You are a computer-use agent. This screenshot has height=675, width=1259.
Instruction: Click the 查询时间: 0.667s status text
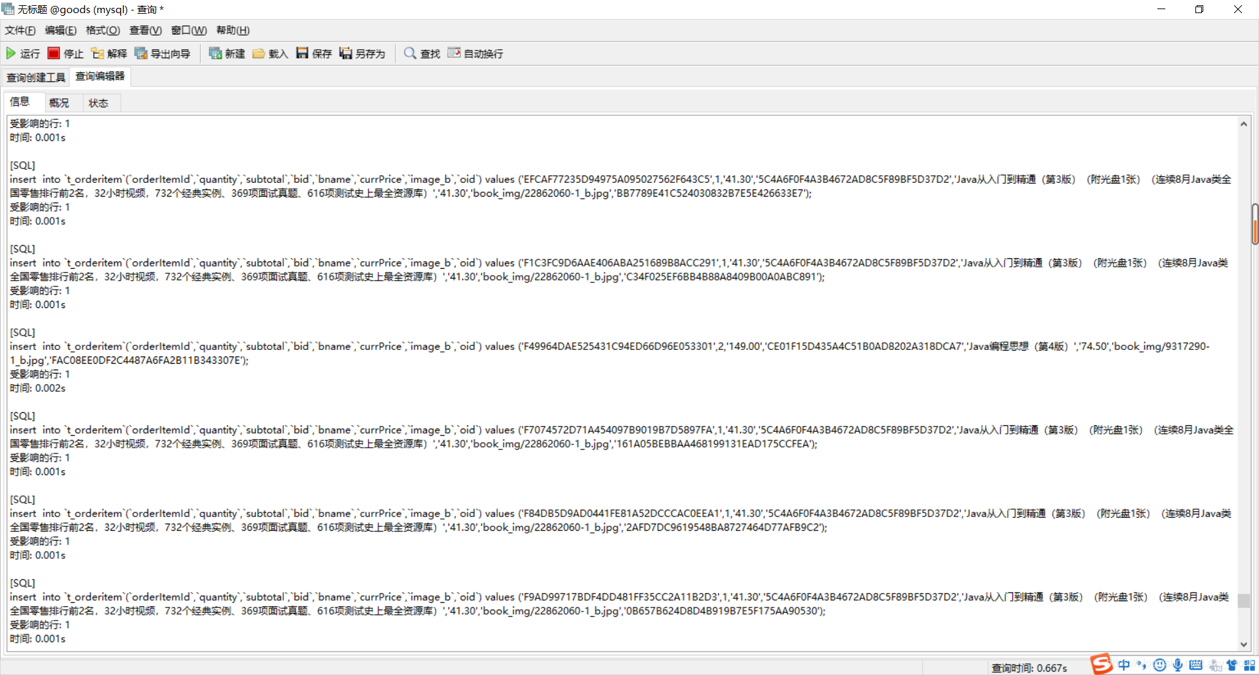pos(1029,668)
